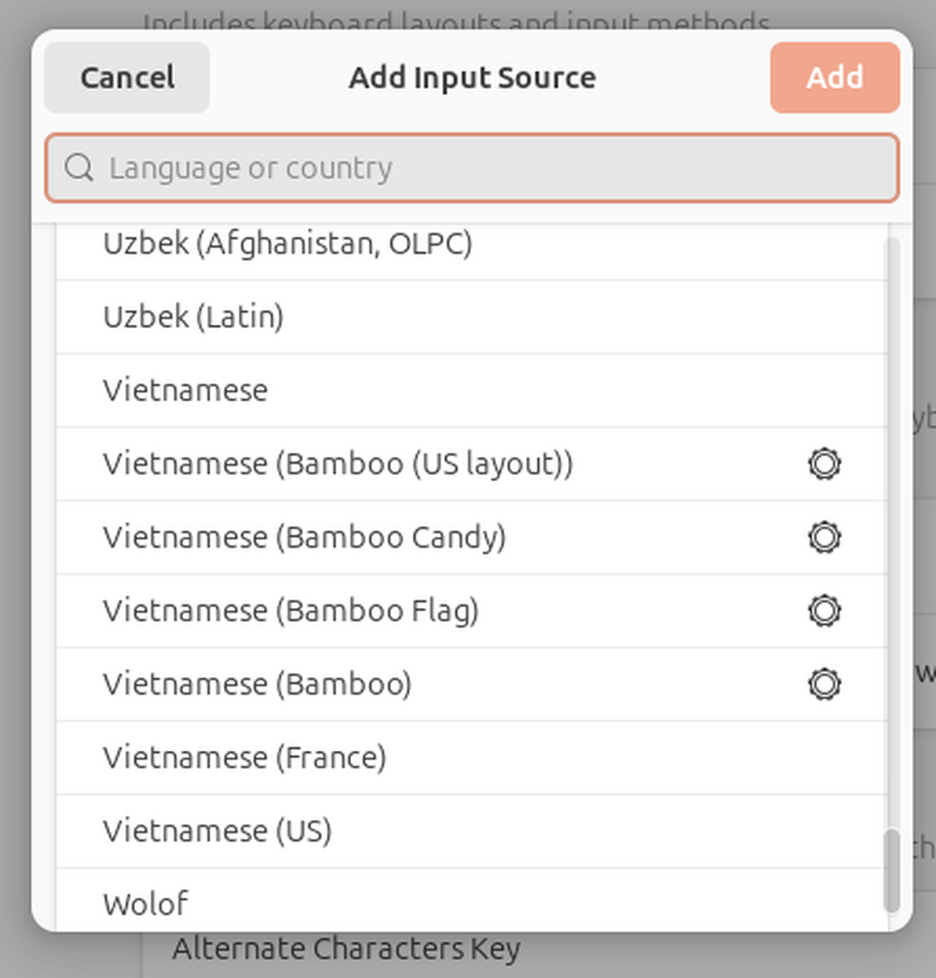Select Vietnamese (US) layout
The height and width of the screenshot is (978, 936).
217,830
